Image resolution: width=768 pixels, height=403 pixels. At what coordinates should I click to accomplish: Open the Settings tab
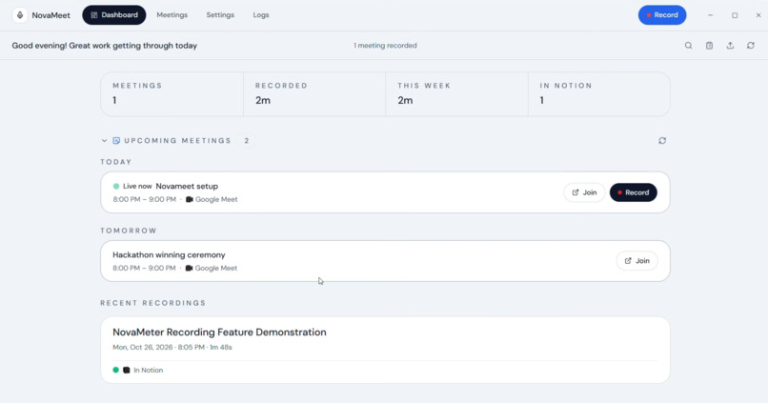(x=220, y=15)
